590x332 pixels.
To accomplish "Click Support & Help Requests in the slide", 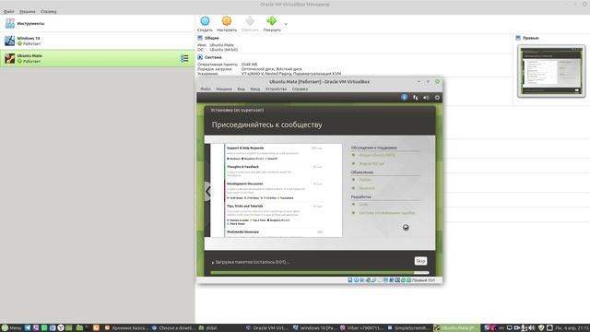I will tap(245, 148).
